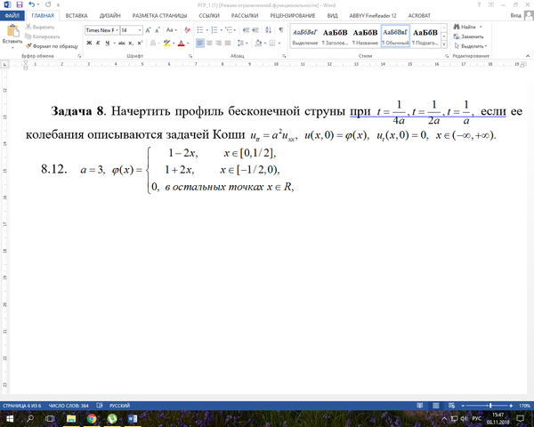Image resolution: width=534 pixels, height=427 pixels.
Task: Apply the Обычный style from gallery
Action: (394, 35)
